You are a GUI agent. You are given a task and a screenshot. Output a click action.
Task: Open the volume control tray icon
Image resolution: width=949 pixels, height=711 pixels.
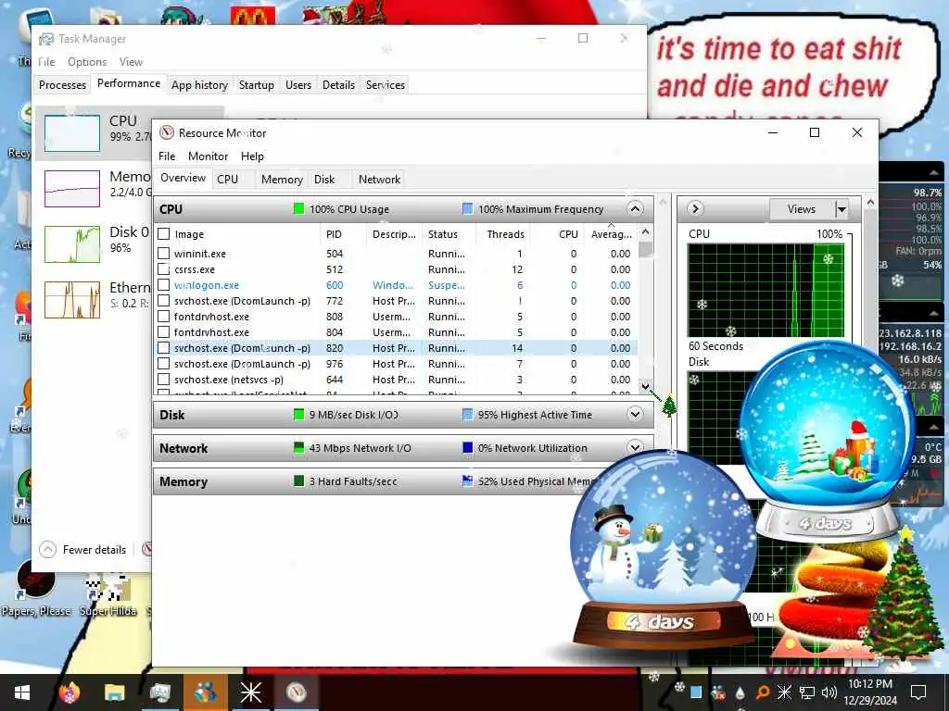click(829, 692)
